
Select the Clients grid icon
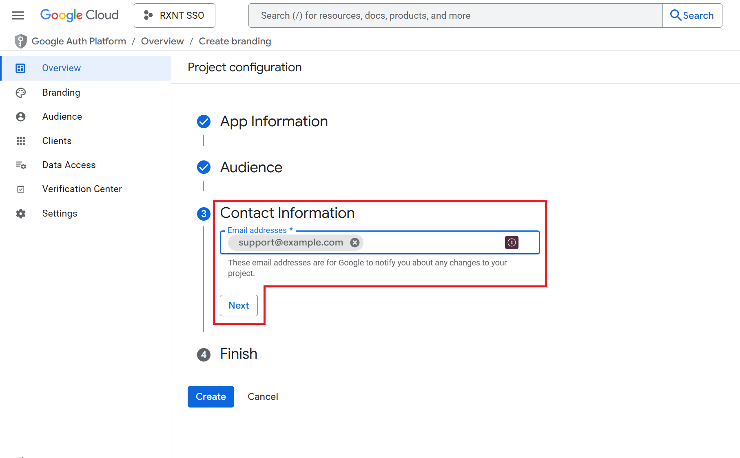[20, 141]
